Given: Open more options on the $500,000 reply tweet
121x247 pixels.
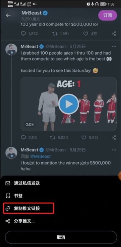Looking at the screenshot, I should [x=114, y=150].
